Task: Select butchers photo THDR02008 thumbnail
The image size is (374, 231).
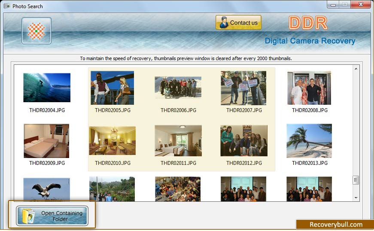Action: (309, 88)
